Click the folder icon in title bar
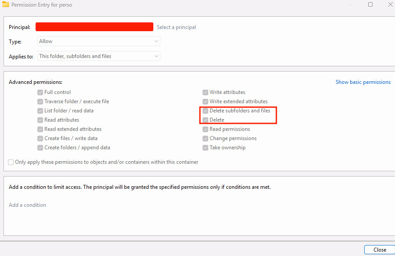 click(x=6, y=5)
